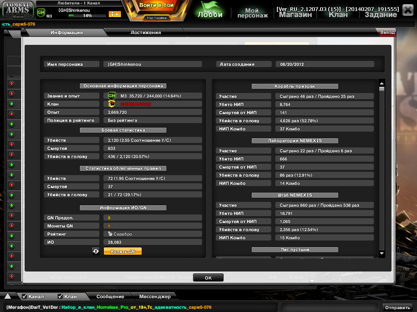Click the red COMMANDOS clan name
The width and height of the screenshot is (417, 312).
(136, 104)
